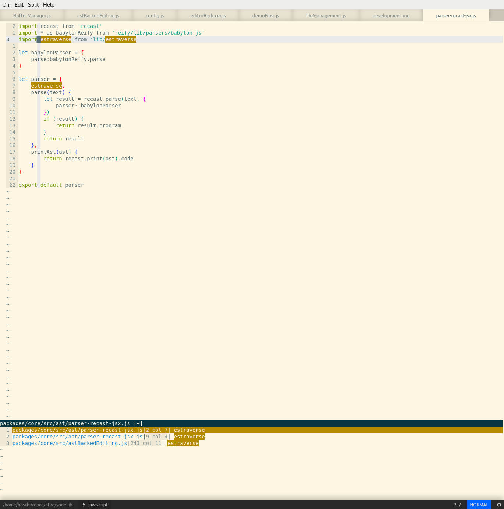The width and height of the screenshot is (504, 509).
Task: Switch to the fileManagement.js tab
Action: [x=326, y=15]
